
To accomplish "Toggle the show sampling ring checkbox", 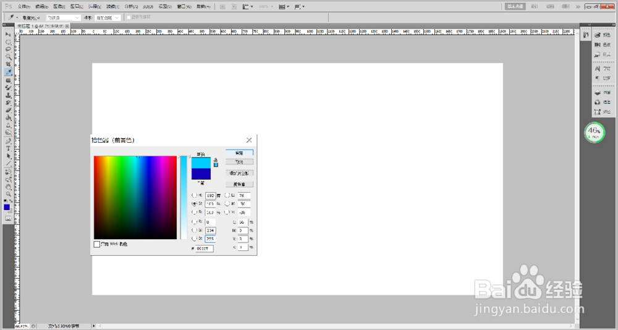I will tap(129, 17).
